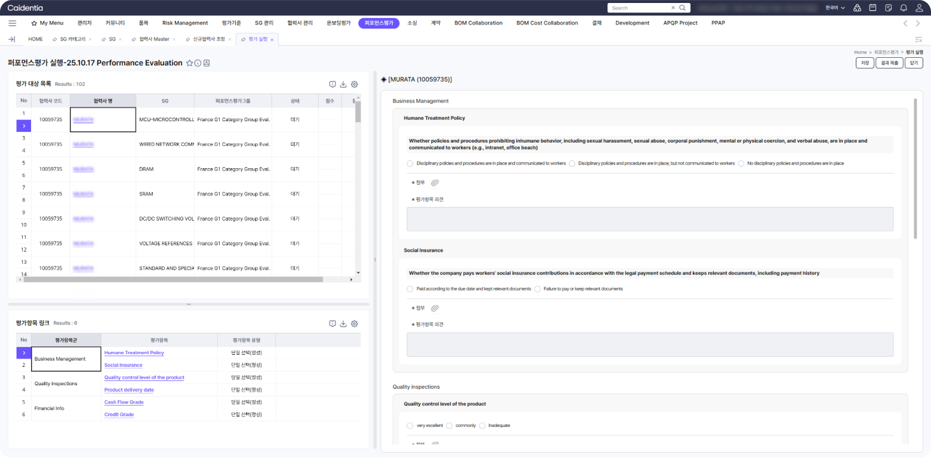Select 'No disciplinary policies and procedures' radio
The height and width of the screenshot is (458, 931).
click(741, 163)
